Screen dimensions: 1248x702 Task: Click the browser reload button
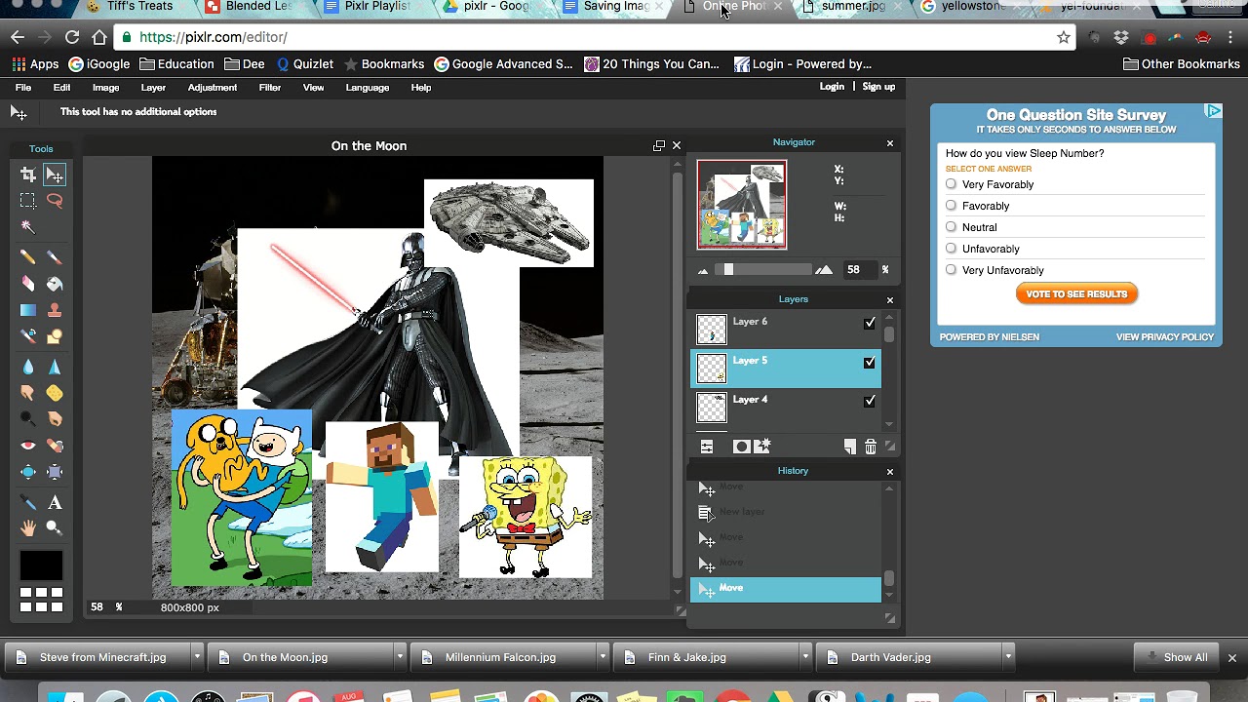coord(72,37)
